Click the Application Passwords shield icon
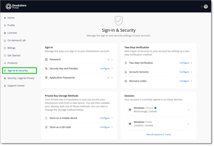The height and width of the screenshot is (146, 214). [x=46, y=78]
